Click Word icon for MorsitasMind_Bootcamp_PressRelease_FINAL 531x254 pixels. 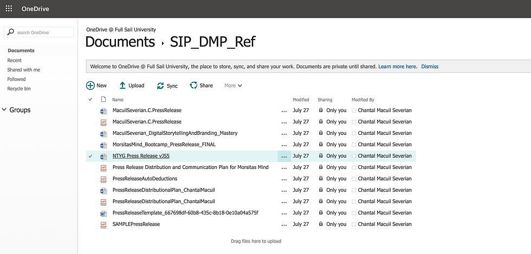pyautogui.click(x=103, y=145)
